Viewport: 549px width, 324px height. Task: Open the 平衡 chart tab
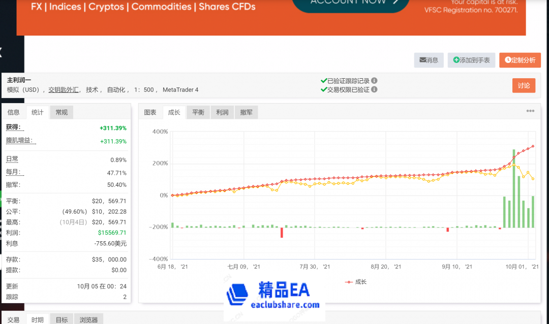click(x=198, y=112)
